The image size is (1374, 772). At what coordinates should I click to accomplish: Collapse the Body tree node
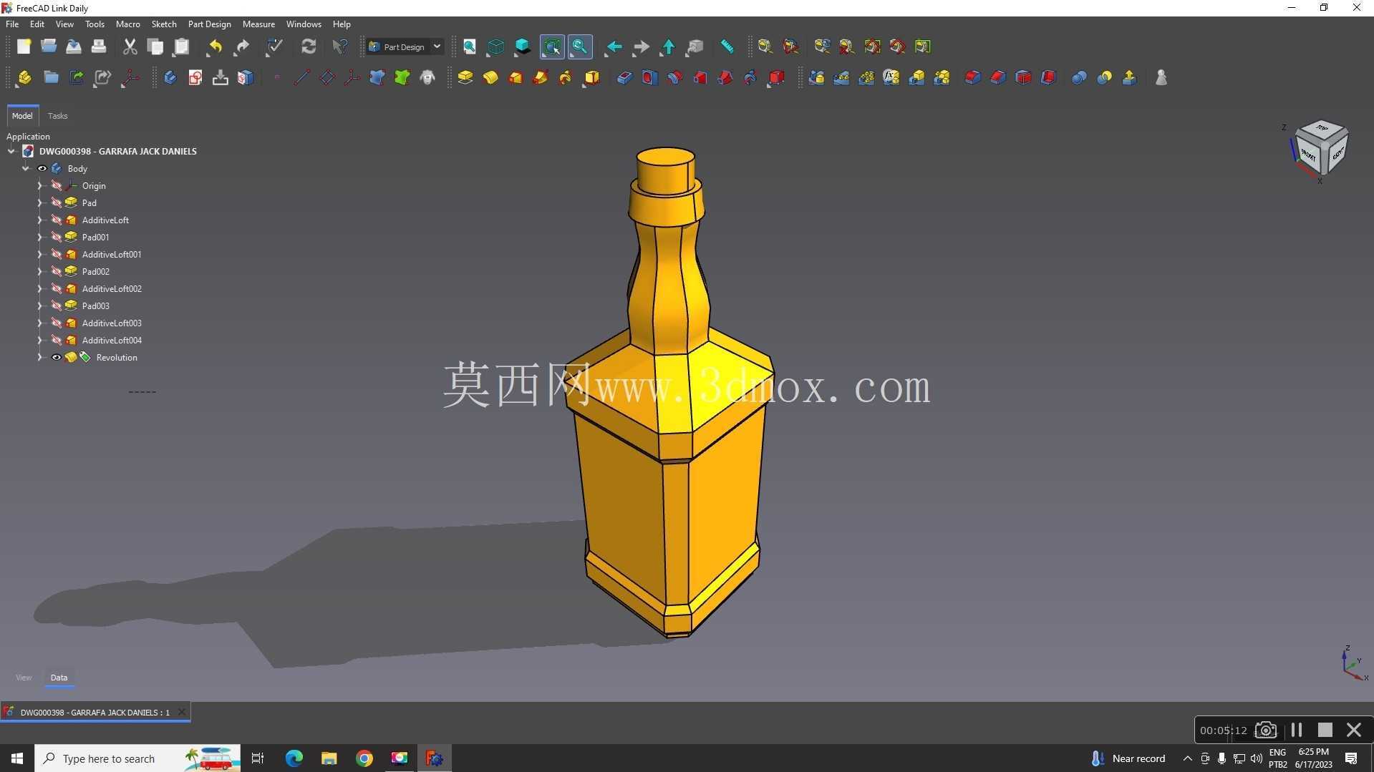26,169
